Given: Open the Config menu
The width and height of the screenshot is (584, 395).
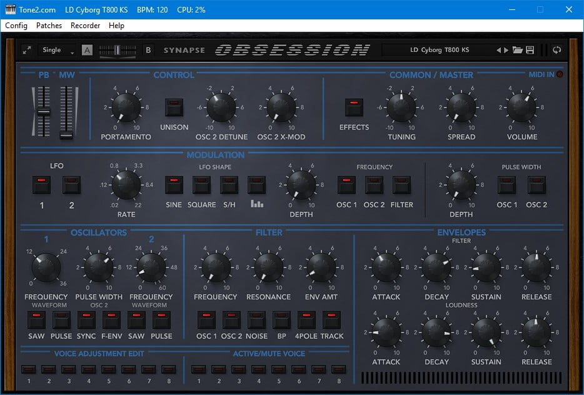Looking at the screenshot, I should [16, 26].
